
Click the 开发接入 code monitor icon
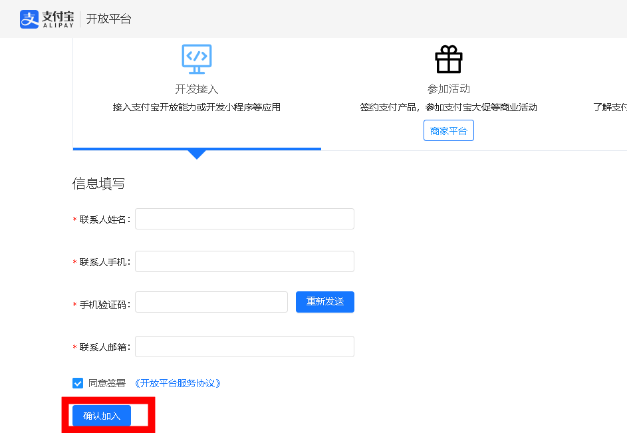pos(197,59)
